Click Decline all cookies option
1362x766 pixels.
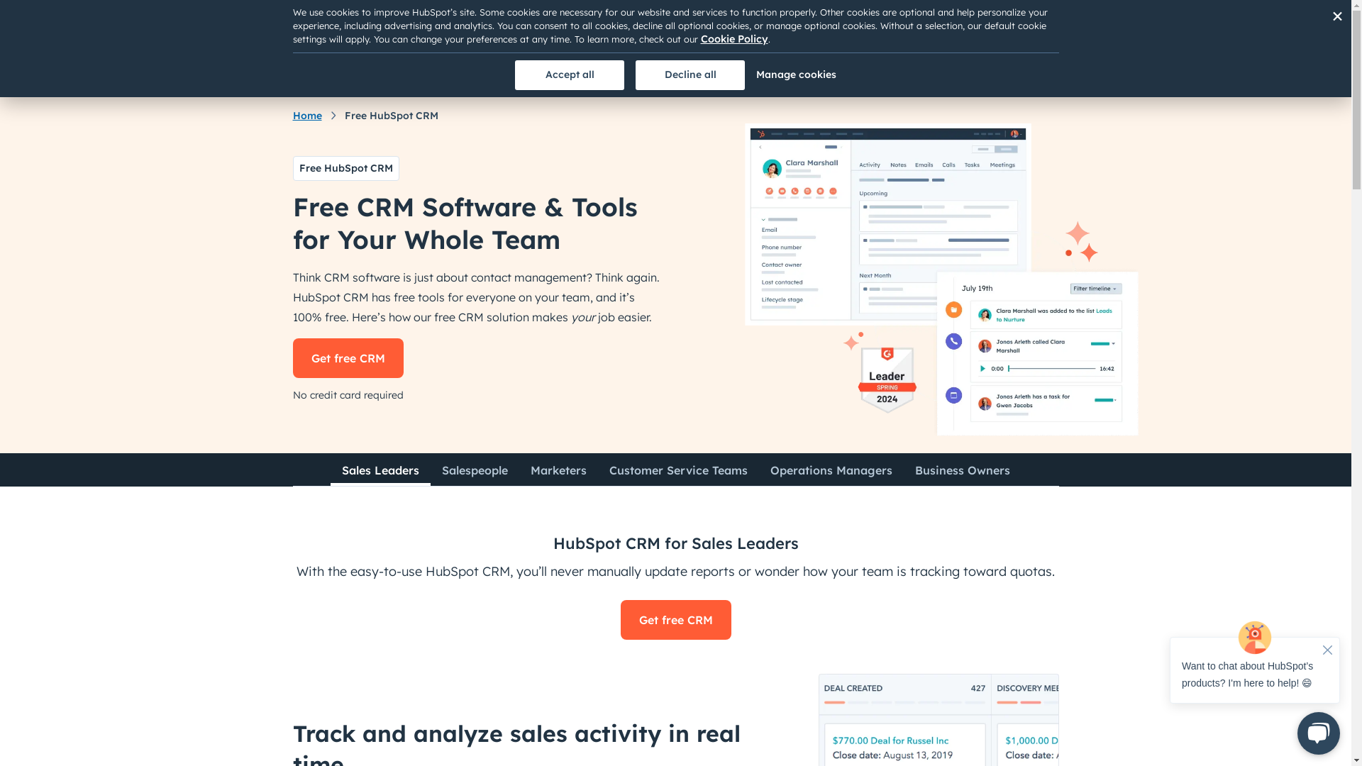click(690, 74)
